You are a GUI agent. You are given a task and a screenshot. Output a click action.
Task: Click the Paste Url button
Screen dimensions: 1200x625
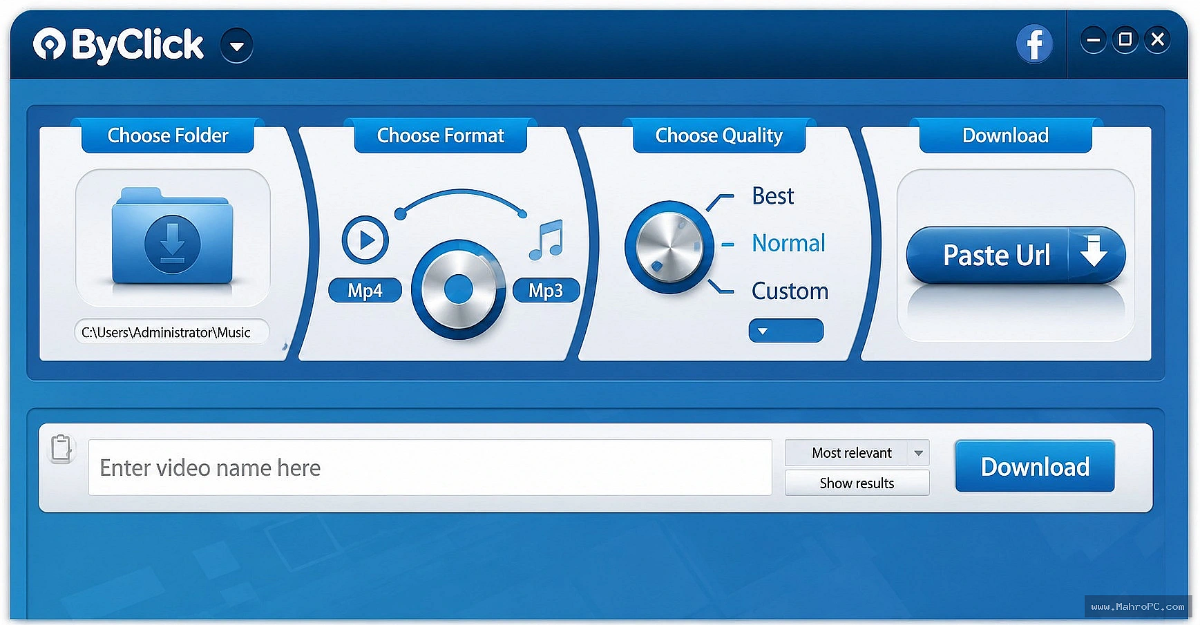click(x=1016, y=255)
